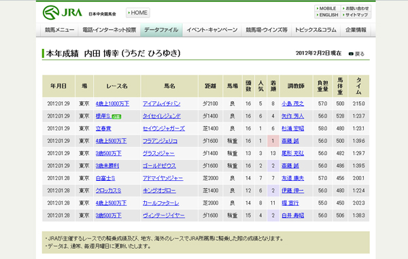This screenshot has width=408, height=259.
Task: Click distance ダ2100 in the first row
Action: pyautogui.click(x=210, y=104)
